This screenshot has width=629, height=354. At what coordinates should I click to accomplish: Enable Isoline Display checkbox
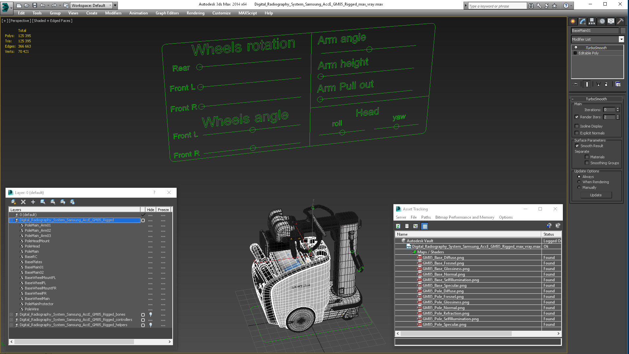click(577, 126)
